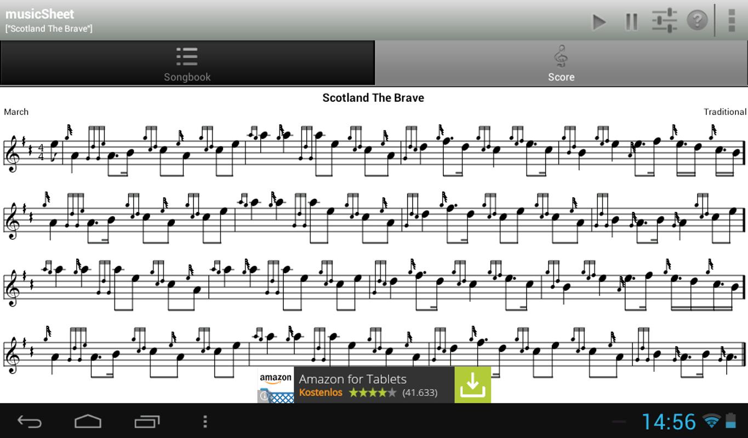Open recent apps from navigation bar
Image resolution: width=748 pixels, height=438 pixels.
147,421
